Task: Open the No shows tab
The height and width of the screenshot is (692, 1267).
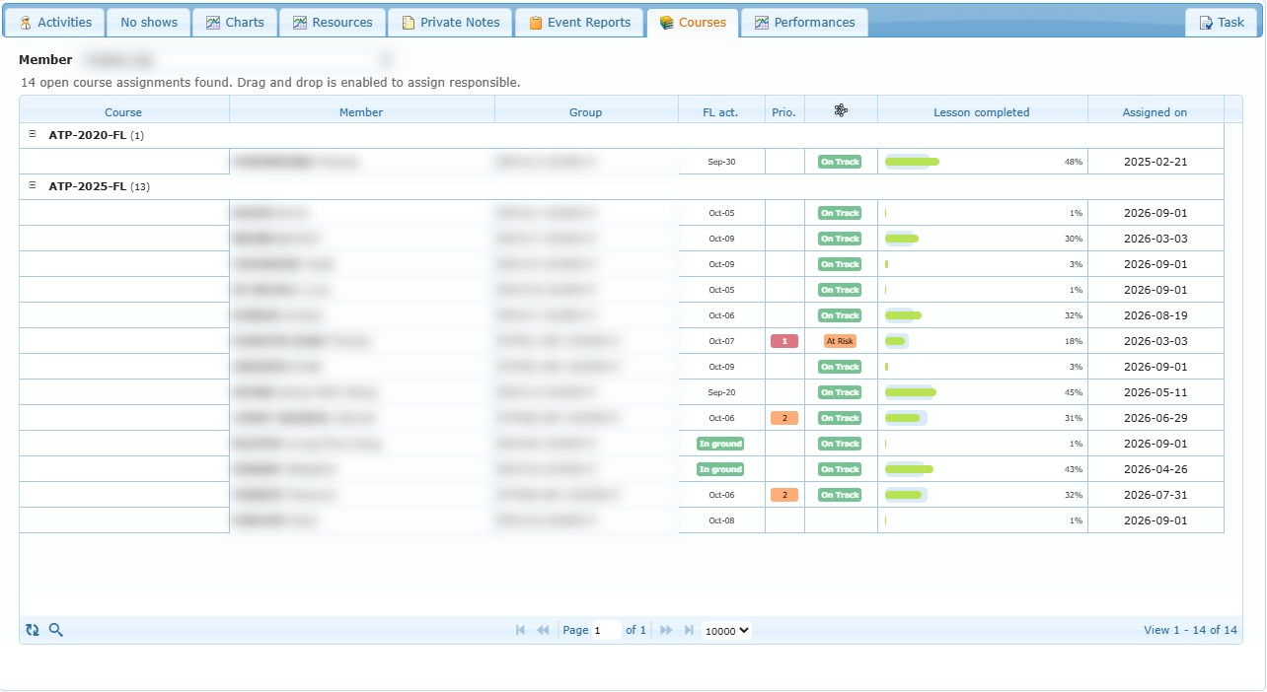Action: 149,22
